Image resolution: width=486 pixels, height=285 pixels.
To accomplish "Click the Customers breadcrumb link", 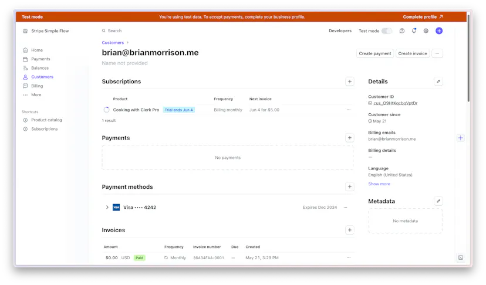I will point(113,42).
